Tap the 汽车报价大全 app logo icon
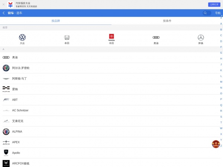 [10, 5]
